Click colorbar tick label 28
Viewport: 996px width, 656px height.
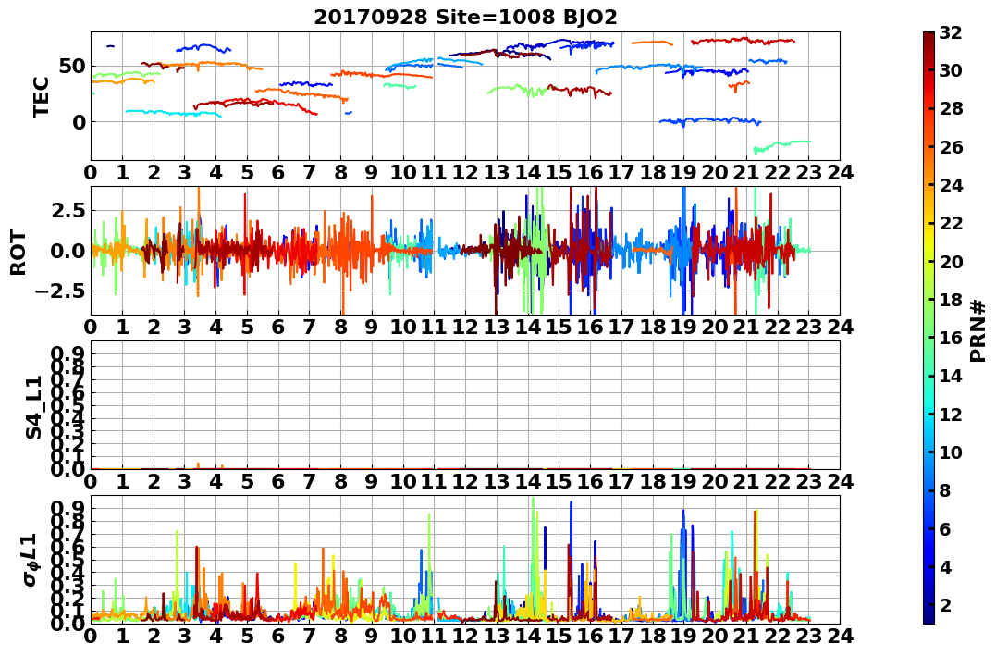tap(951, 108)
